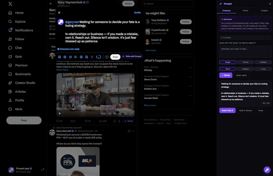Schedule the post with calendar icon
273x176 pixels.
coord(87,57)
